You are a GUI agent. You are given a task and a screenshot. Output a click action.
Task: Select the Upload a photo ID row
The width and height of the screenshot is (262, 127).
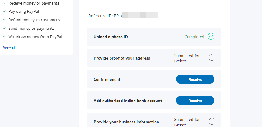(111, 37)
